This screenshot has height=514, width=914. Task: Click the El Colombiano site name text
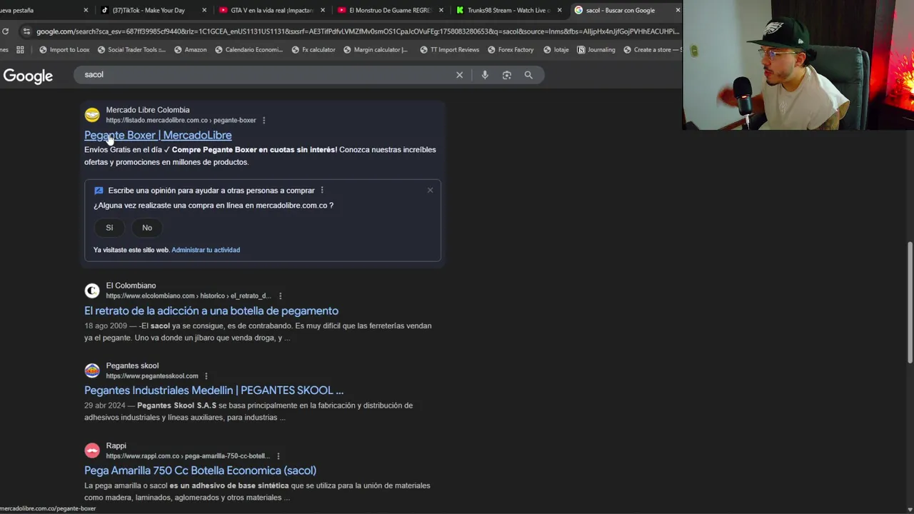click(131, 286)
